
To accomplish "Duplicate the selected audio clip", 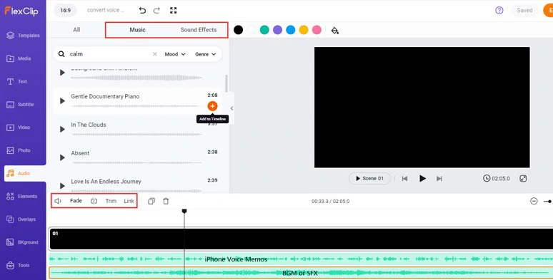I will point(151,201).
